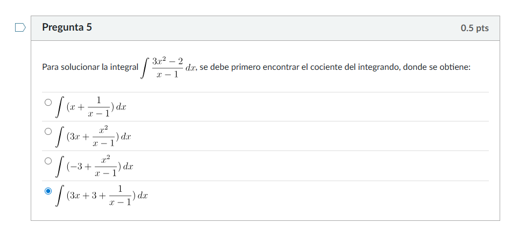Click the answer formula ∫(x + 1/(x−1))dx
Image resolution: width=512 pixels, height=230 pixels.
pos(90,107)
